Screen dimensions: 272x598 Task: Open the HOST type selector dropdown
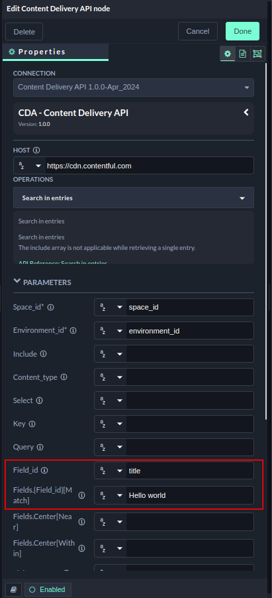(30, 166)
